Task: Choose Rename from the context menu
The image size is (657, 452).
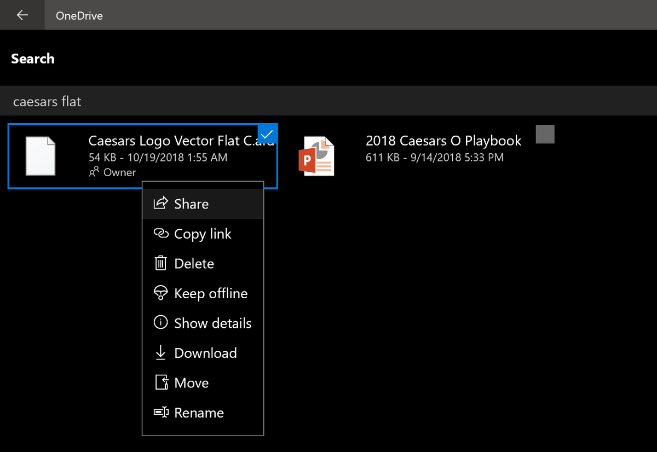Action: coord(199,413)
